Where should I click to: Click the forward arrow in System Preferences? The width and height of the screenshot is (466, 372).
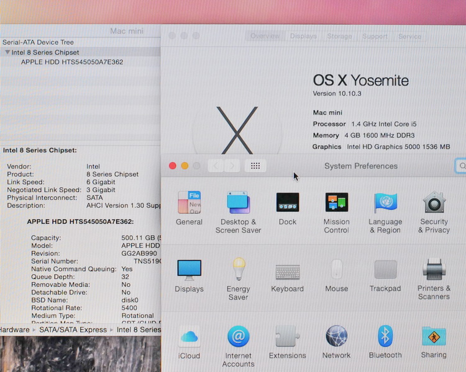[232, 166]
